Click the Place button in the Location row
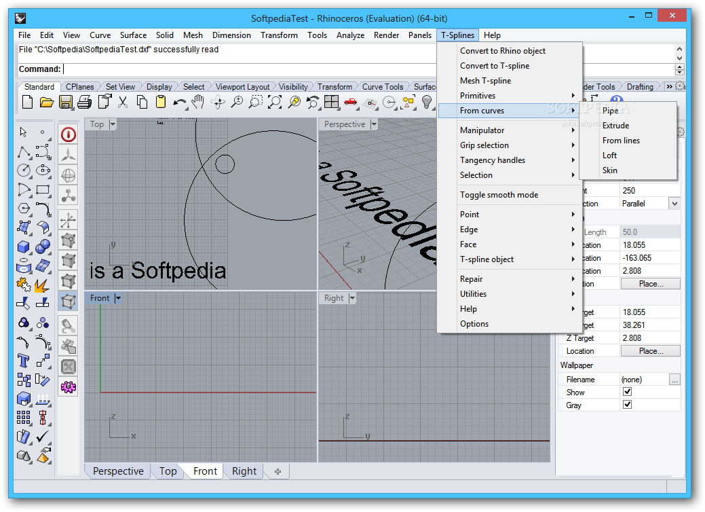This screenshot has width=705, height=512. [650, 351]
